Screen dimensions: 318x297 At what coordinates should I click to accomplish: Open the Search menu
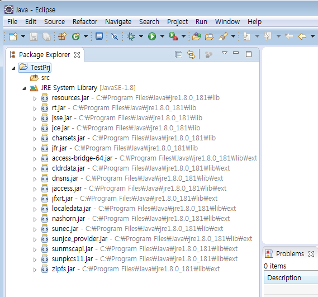click(x=149, y=21)
